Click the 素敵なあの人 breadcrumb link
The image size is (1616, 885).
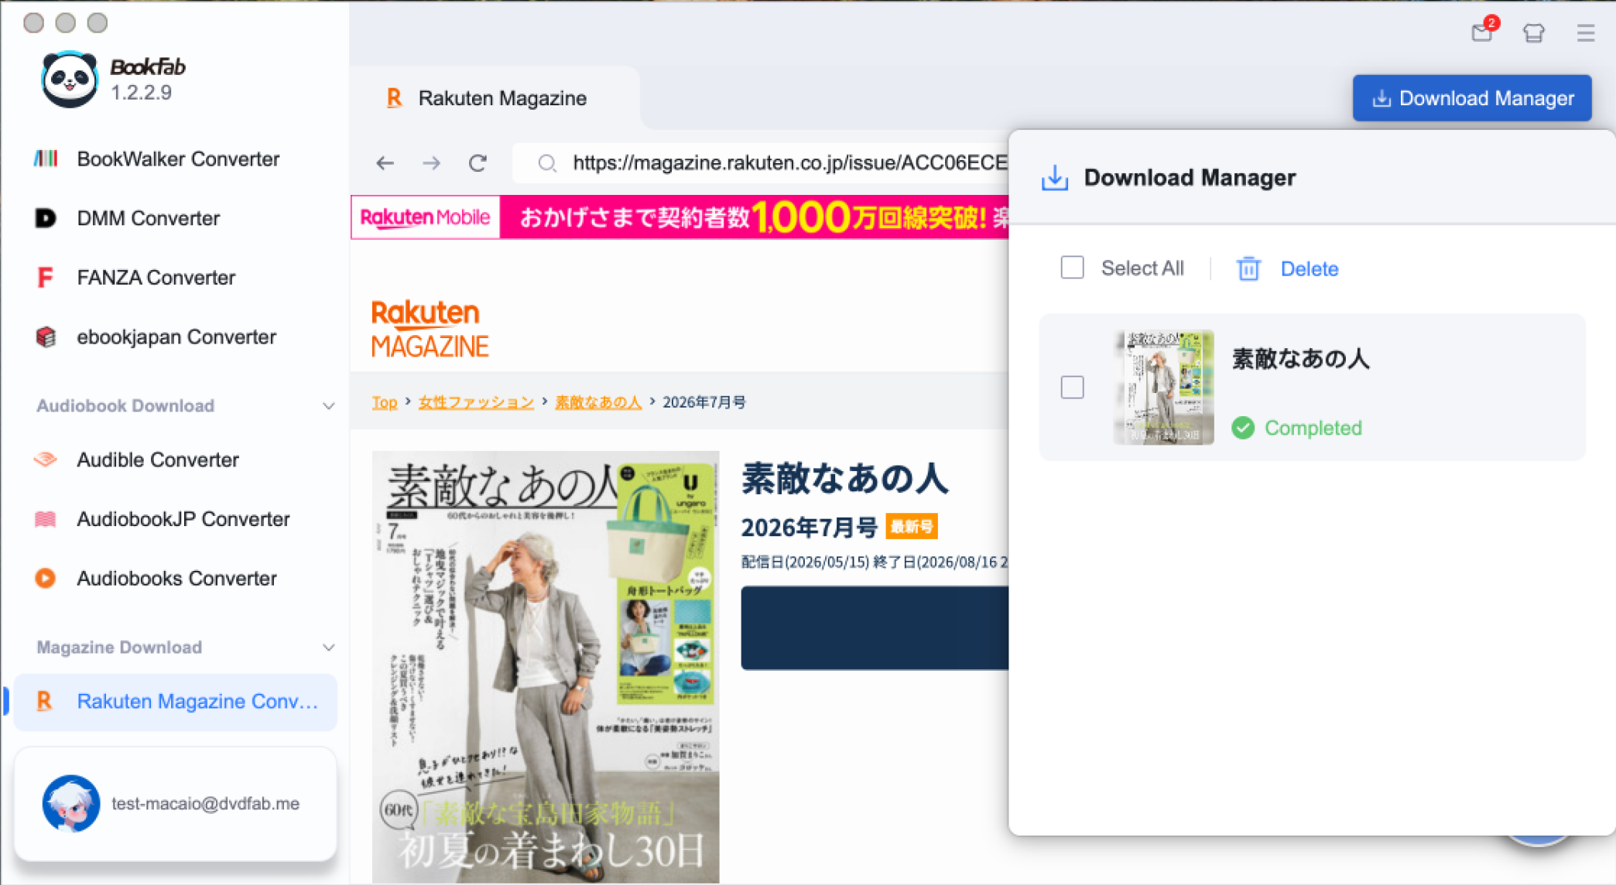598,402
